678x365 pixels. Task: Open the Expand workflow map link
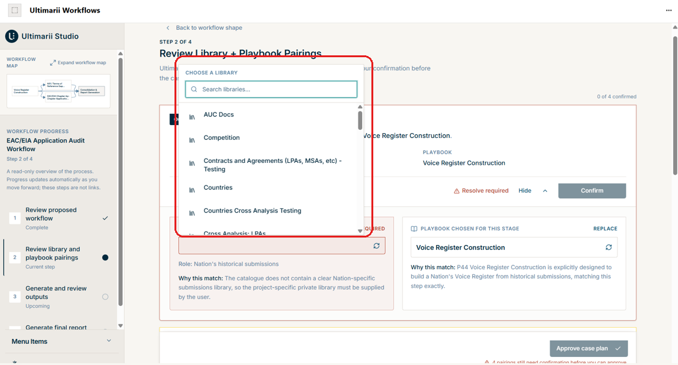pyautogui.click(x=78, y=63)
